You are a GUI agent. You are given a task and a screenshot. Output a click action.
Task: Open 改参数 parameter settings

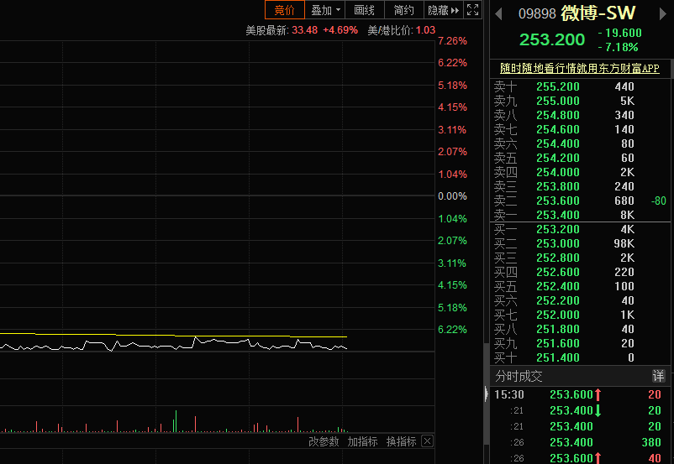324,441
